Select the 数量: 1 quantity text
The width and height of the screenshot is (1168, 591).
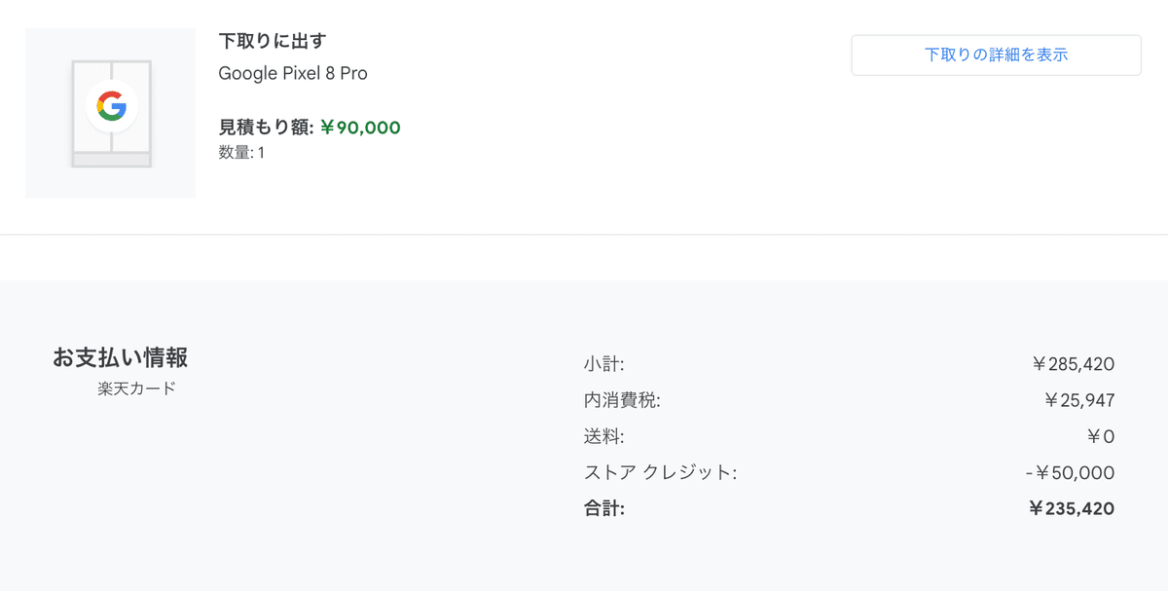pos(241,153)
